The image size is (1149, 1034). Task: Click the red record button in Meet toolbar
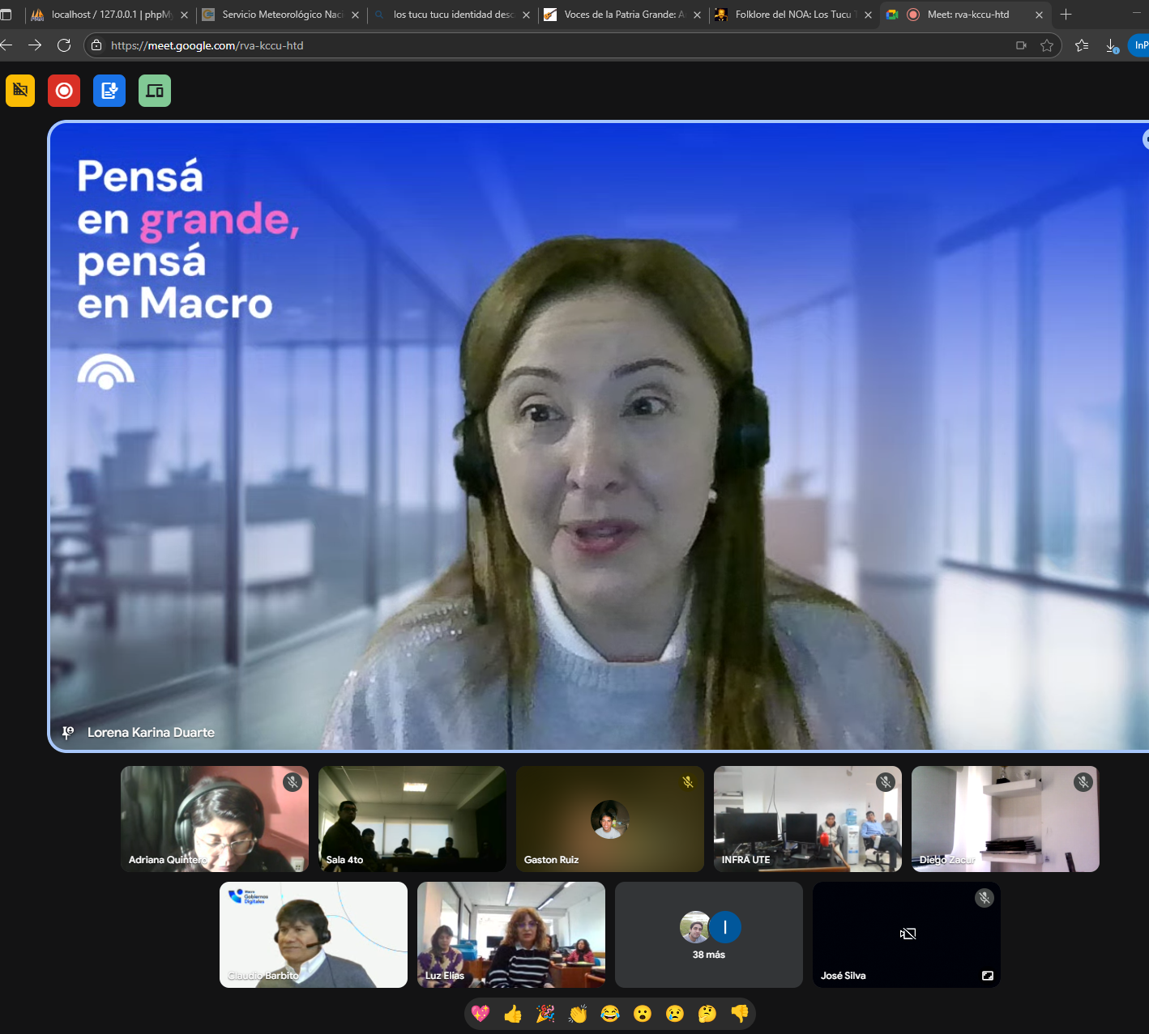coord(64,91)
